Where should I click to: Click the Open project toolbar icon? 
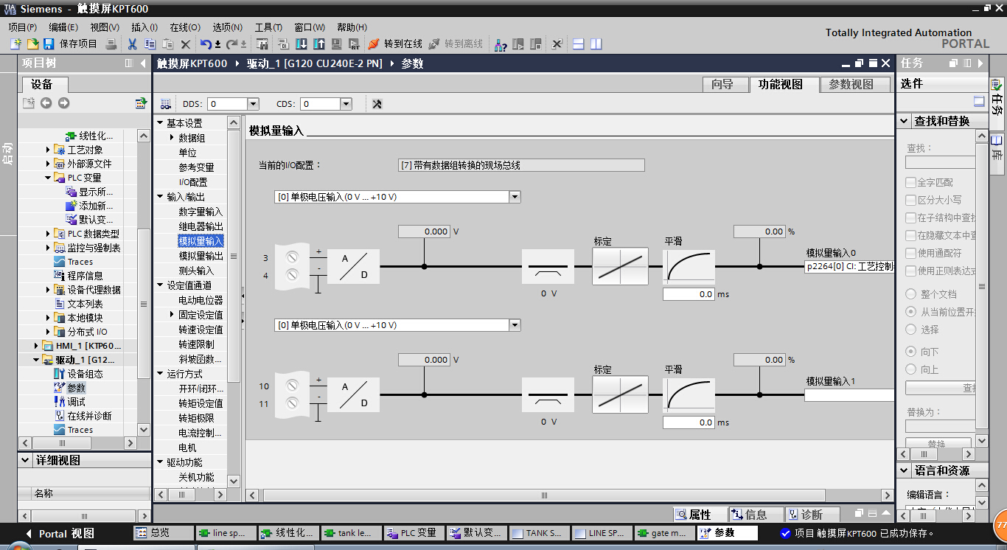(x=32, y=44)
